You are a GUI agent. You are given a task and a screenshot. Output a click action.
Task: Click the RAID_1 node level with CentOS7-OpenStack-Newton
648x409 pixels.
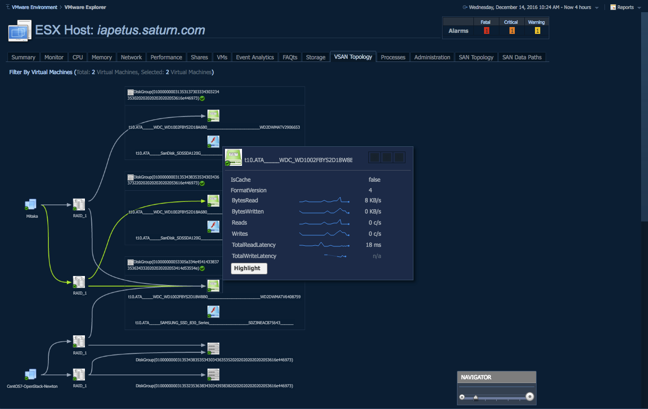(79, 375)
